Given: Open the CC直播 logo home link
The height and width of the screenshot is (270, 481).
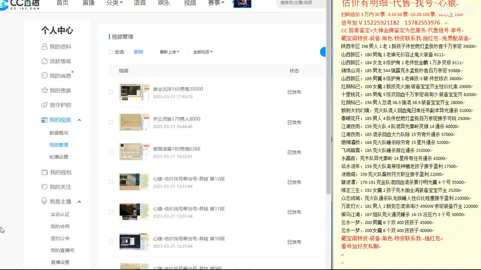Looking at the screenshot, I should [x=20, y=4].
